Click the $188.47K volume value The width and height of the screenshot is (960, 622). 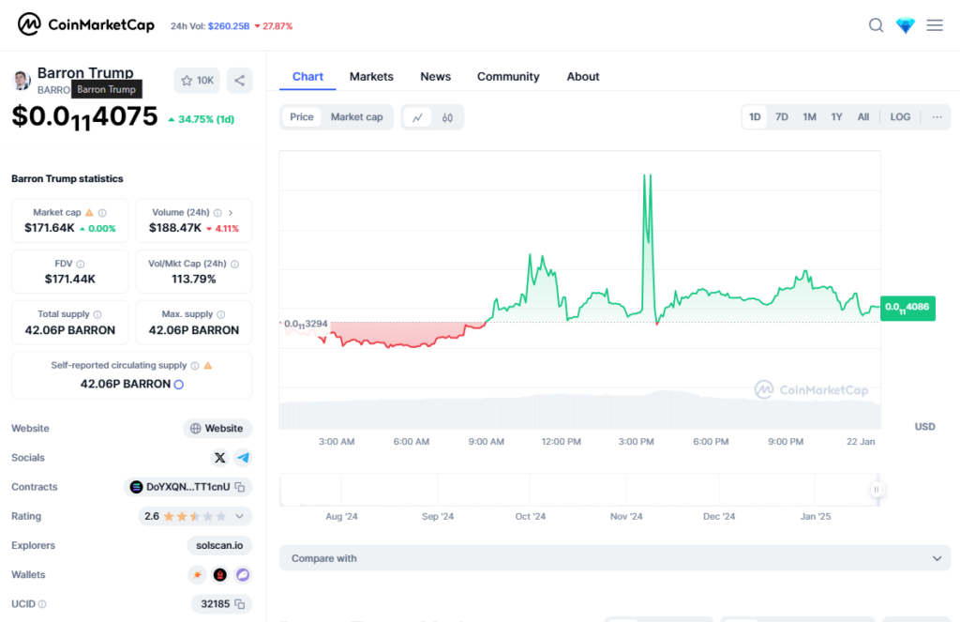tap(175, 228)
